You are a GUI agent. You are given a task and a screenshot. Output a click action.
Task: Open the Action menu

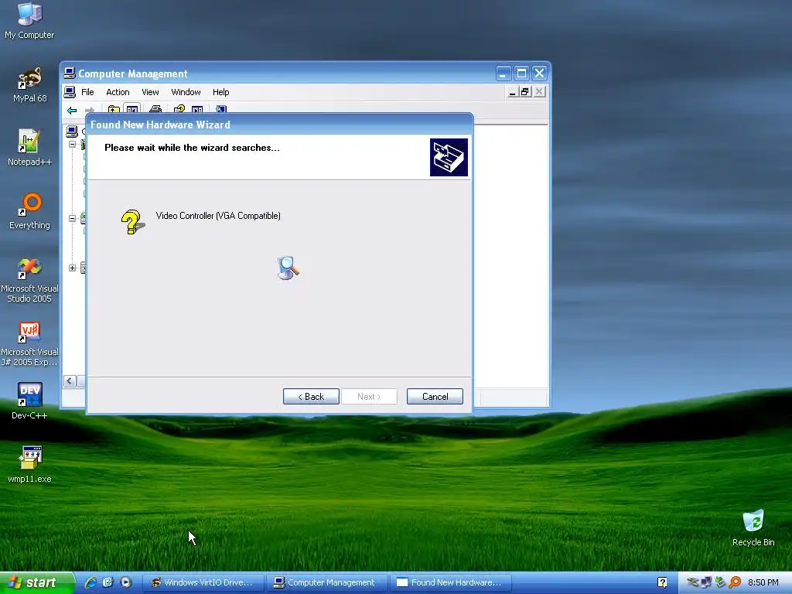click(x=118, y=92)
